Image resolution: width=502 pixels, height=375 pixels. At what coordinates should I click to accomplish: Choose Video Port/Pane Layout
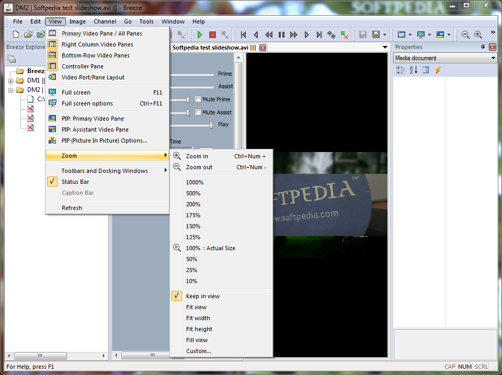[x=108, y=77]
